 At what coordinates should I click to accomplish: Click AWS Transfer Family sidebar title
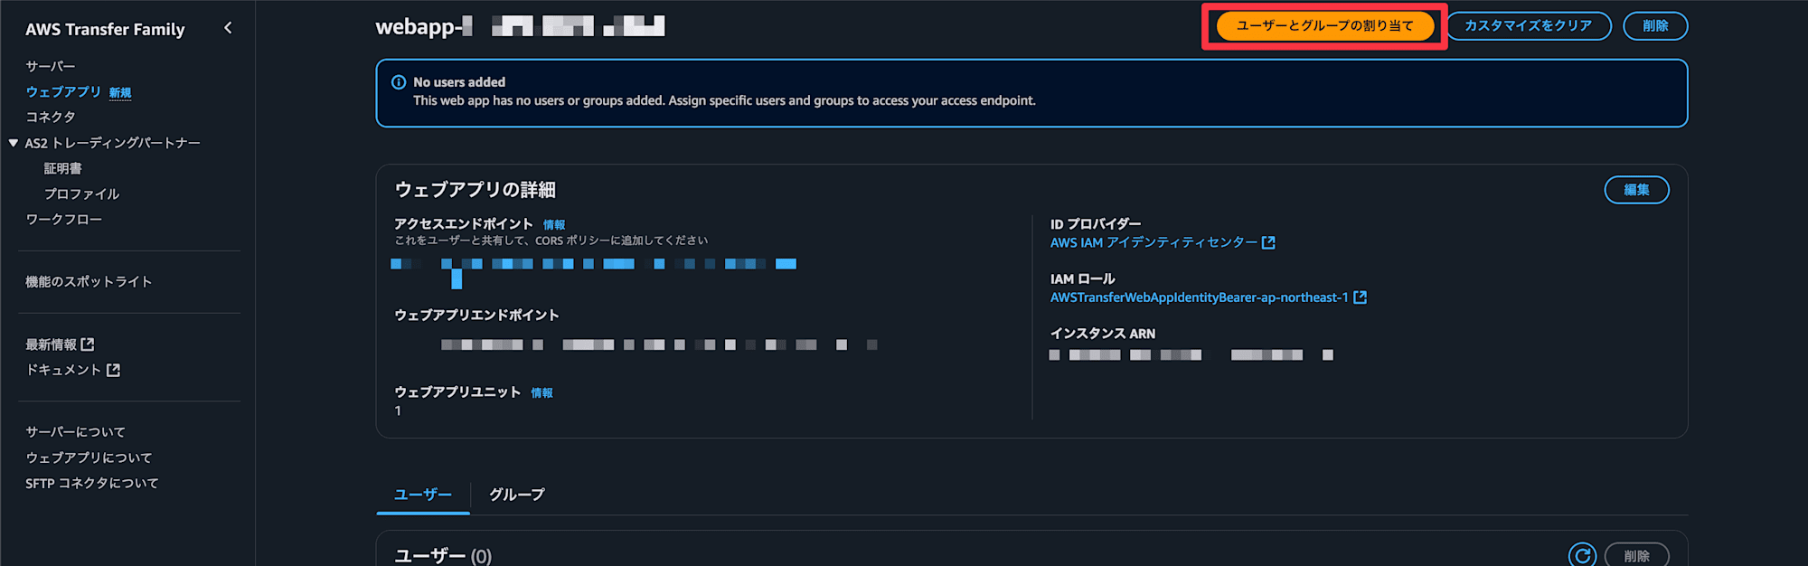105,29
